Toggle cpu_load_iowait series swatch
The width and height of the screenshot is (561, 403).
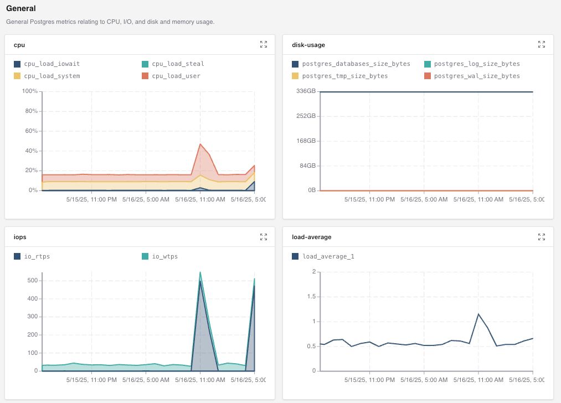coord(17,64)
